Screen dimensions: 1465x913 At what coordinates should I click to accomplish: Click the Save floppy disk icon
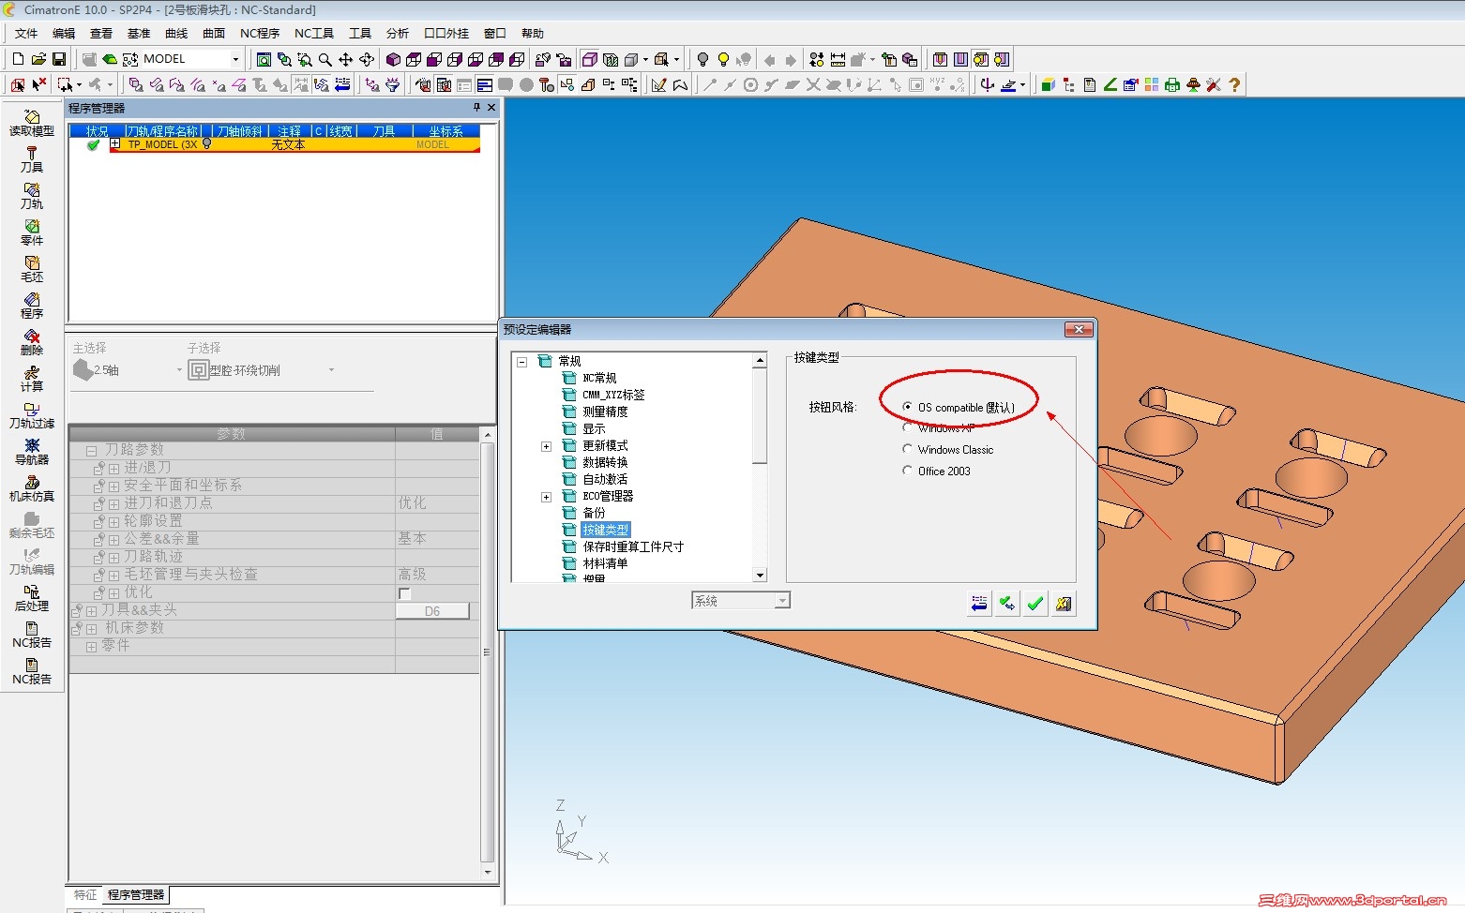(58, 59)
